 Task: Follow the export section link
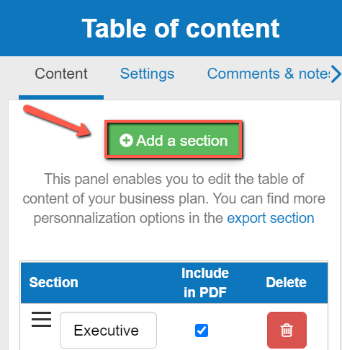click(271, 218)
